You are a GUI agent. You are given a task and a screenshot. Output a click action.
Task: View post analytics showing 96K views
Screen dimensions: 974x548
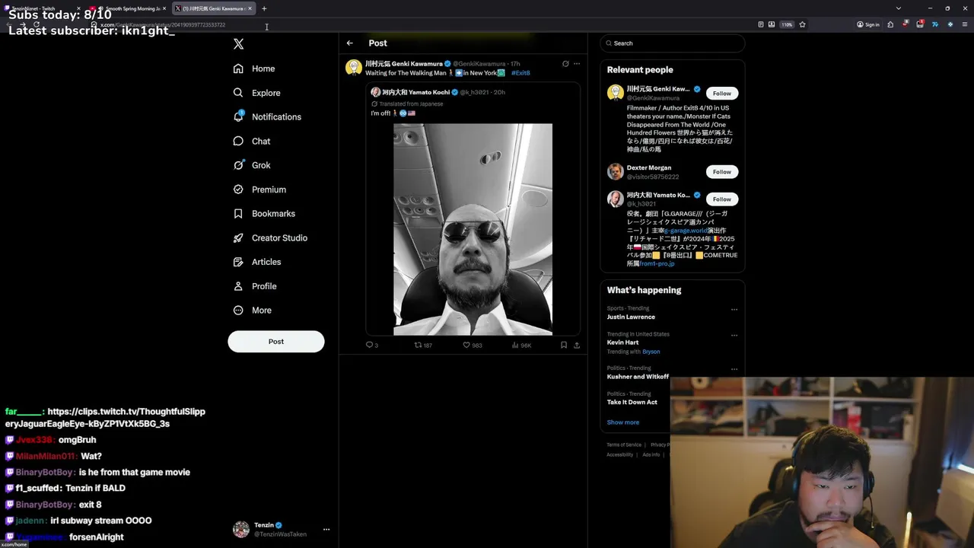[x=521, y=345]
